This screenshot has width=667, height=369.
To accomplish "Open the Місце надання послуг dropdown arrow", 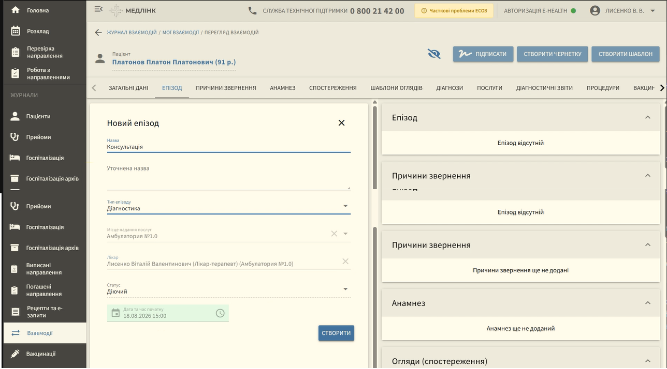I will click(x=345, y=234).
